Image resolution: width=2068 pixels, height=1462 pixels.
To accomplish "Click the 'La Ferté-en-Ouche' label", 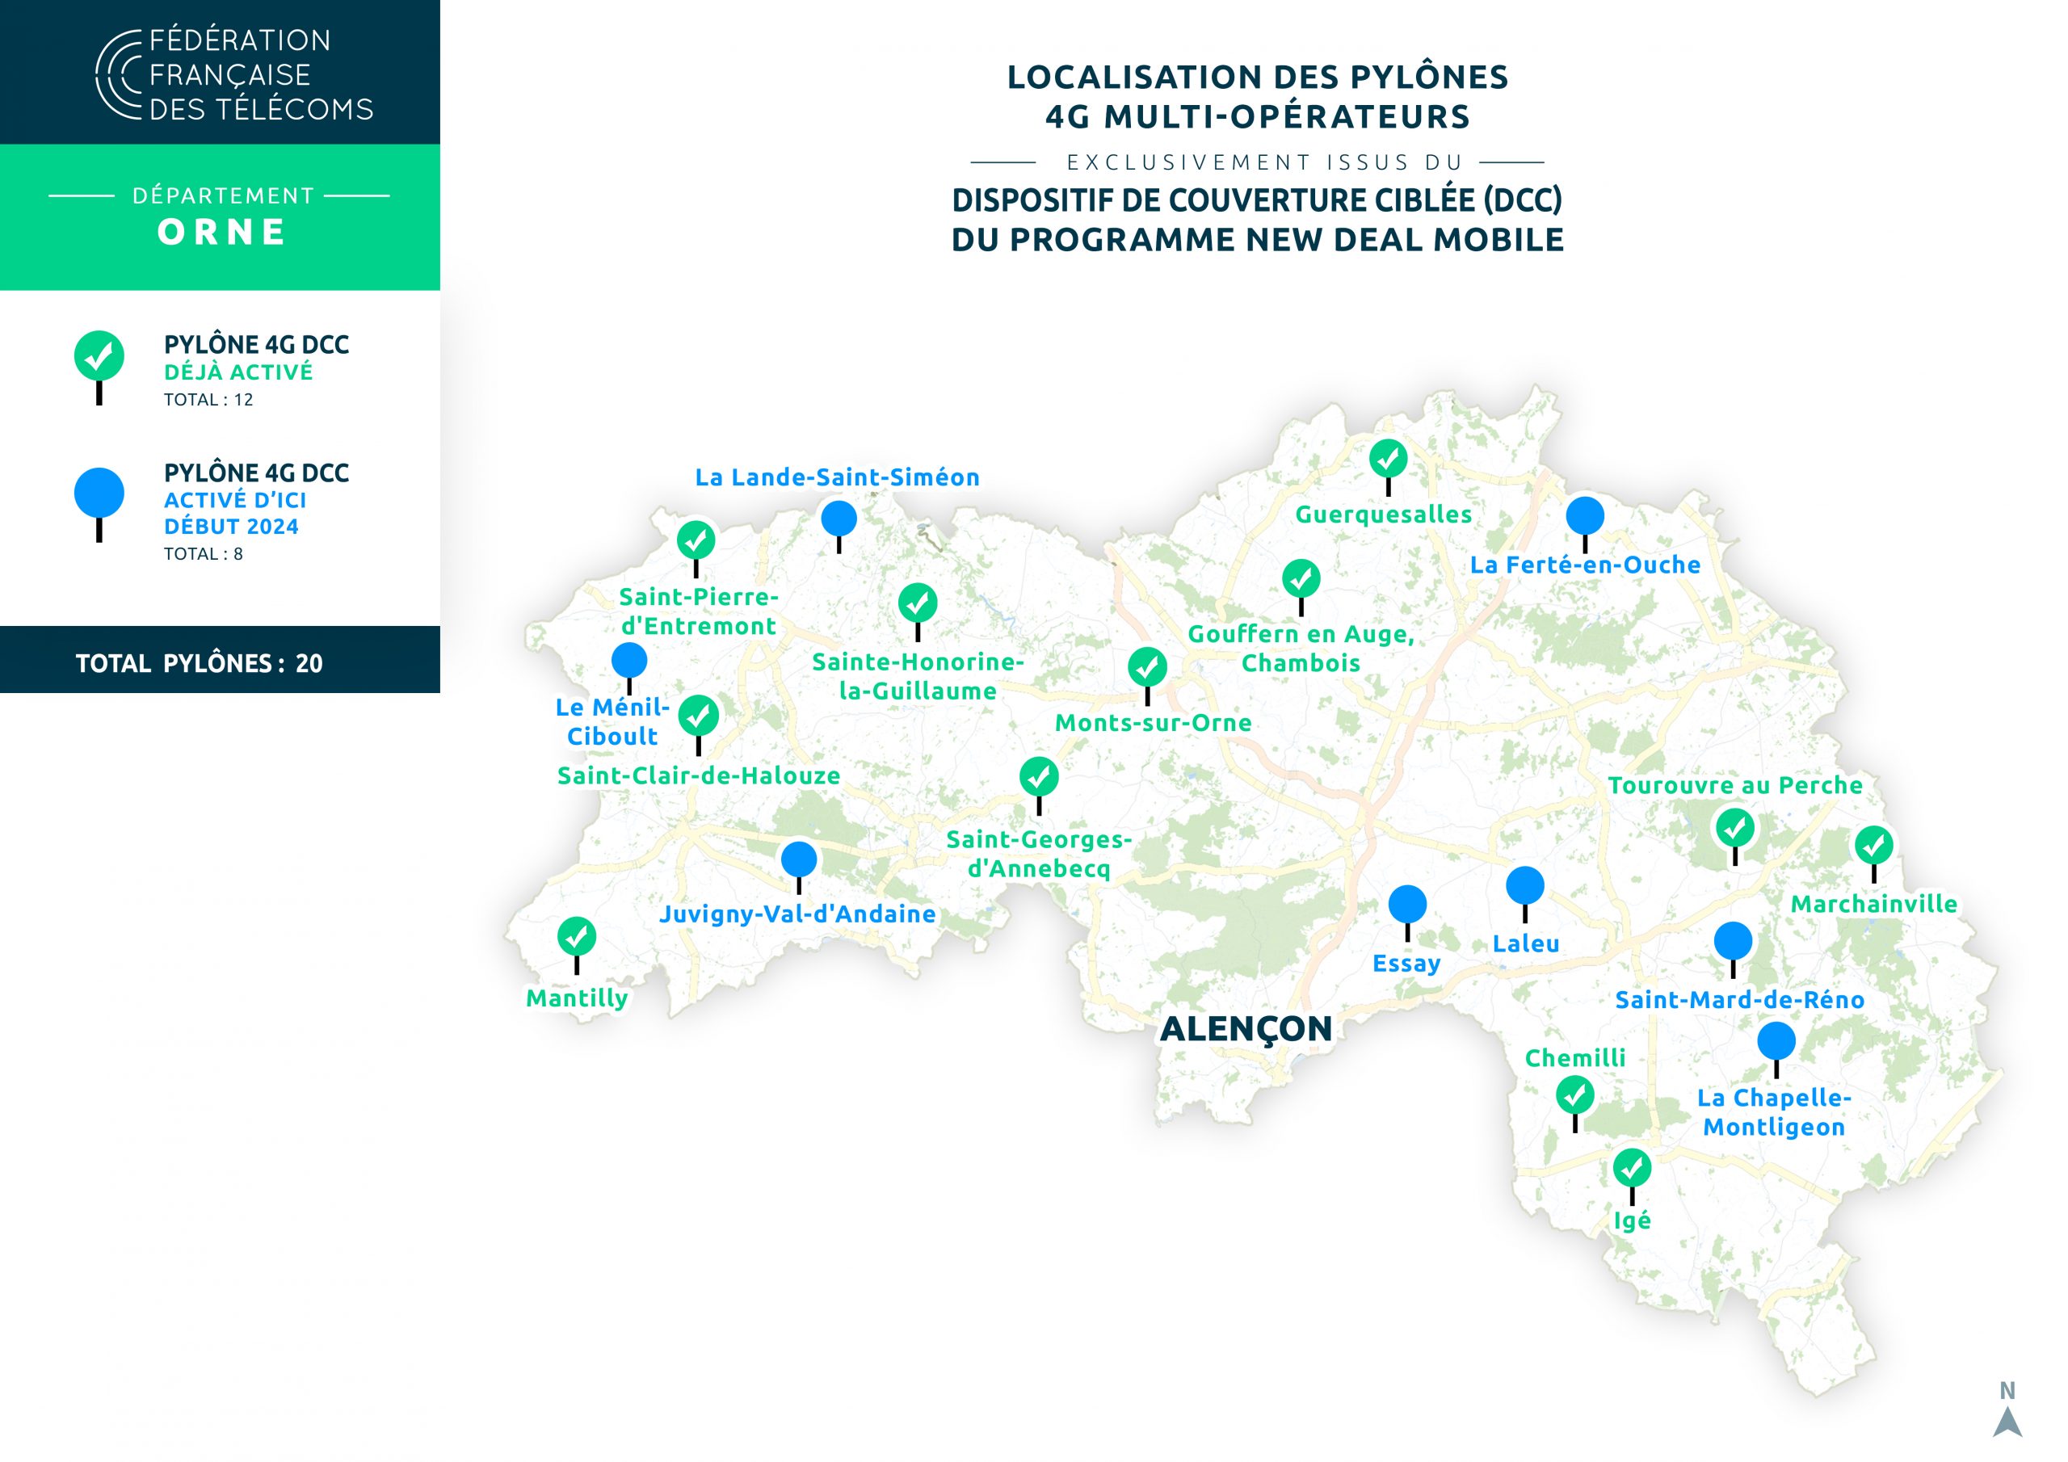I will click(x=1585, y=565).
